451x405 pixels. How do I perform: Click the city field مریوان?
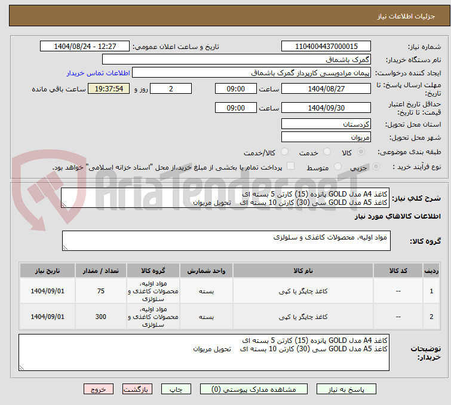[x=326, y=137]
